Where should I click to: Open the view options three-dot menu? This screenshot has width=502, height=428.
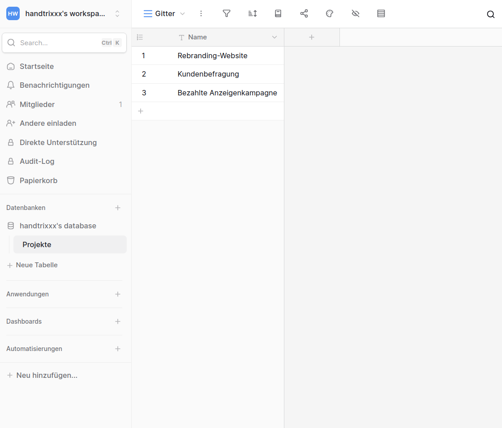click(201, 13)
